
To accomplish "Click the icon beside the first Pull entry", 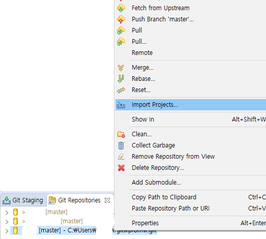I will (x=121, y=31).
